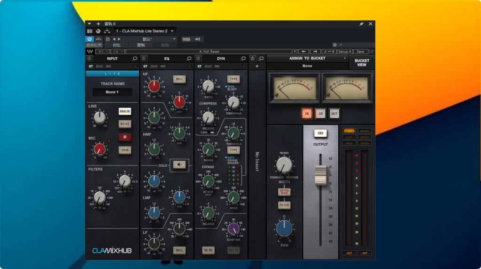The width and height of the screenshot is (481, 269).
Task: Click the blue PAN knob
Action: pos(284,229)
